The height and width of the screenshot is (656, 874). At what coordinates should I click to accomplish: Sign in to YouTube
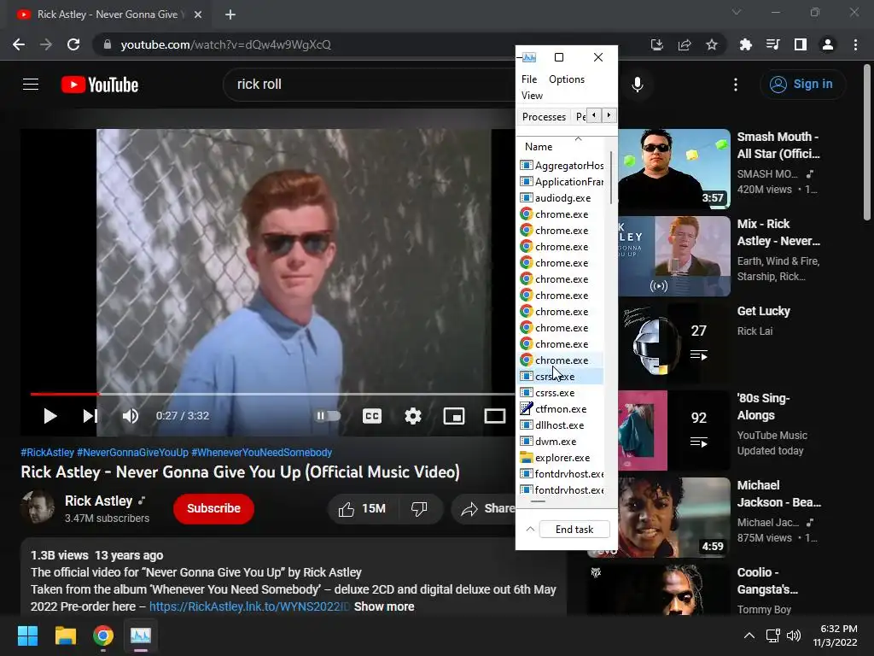[x=801, y=85]
